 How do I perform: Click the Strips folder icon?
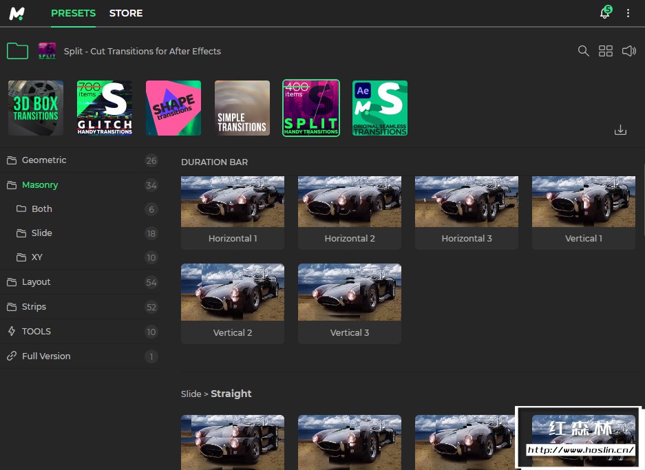(x=12, y=307)
